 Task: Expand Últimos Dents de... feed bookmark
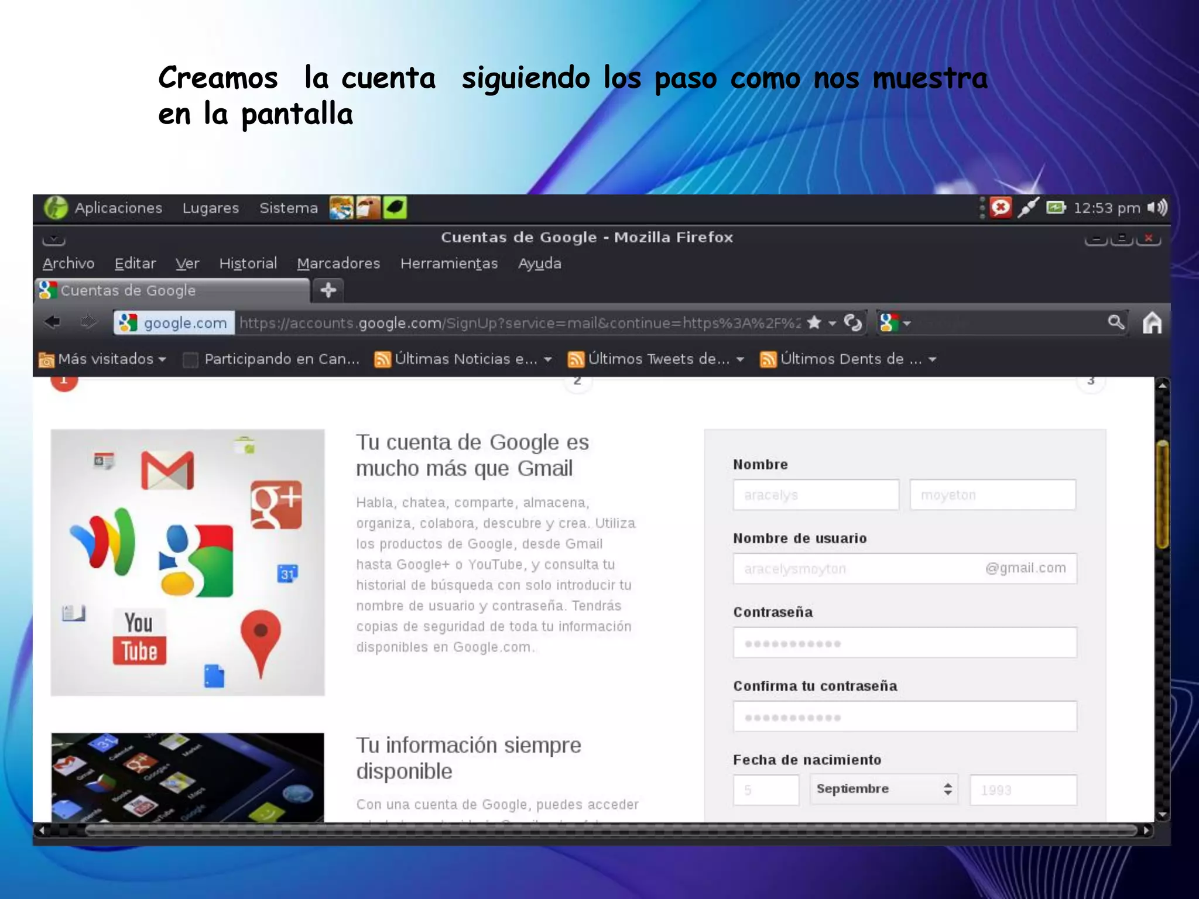click(x=848, y=359)
